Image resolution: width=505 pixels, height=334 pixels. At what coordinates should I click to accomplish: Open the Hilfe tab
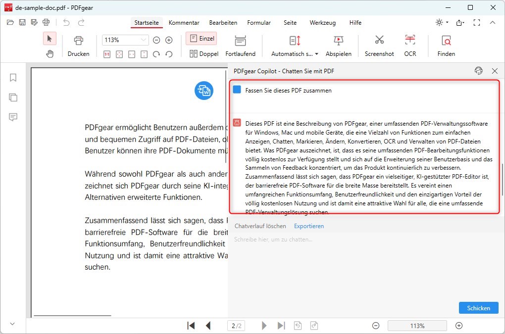355,23
